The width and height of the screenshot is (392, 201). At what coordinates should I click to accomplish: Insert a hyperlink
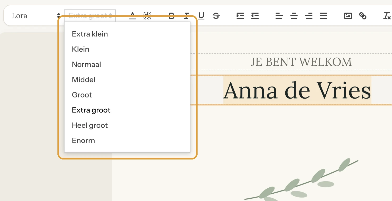point(363,16)
